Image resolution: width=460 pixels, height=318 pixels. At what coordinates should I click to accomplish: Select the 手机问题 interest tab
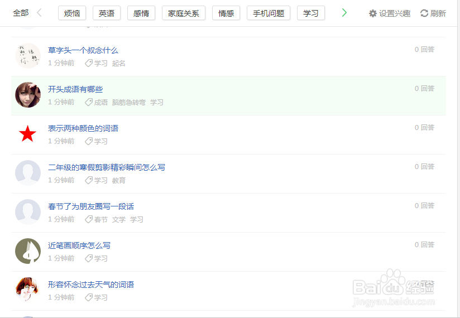tap(269, 13)
